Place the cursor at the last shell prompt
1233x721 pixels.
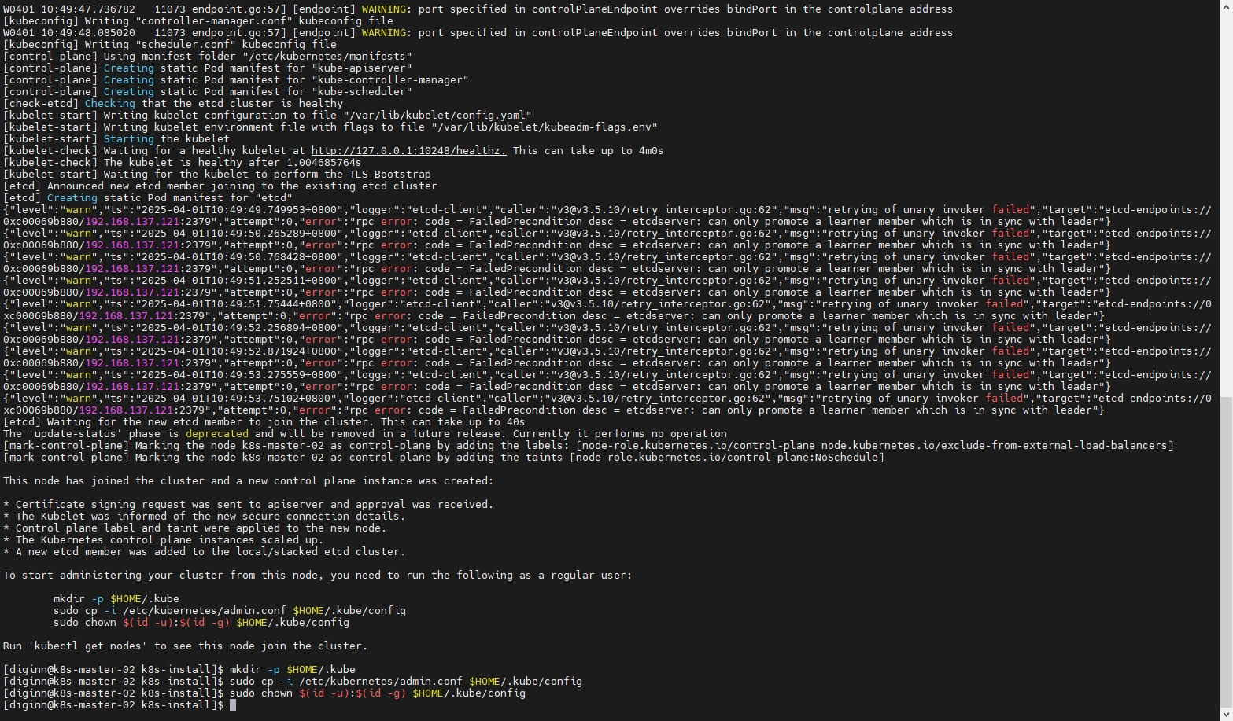click(x=232, y=705)
